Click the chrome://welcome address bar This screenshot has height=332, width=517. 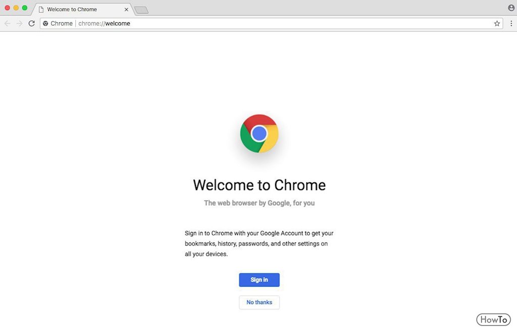click(252, 23)
